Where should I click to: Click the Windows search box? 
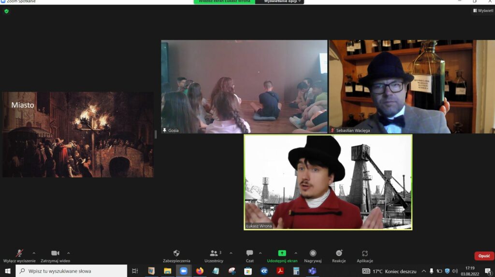click(x=72, y=271)
